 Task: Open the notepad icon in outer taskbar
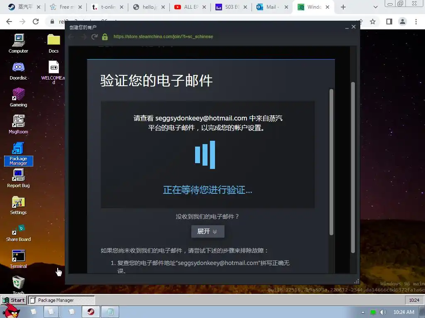click(110, 312)
